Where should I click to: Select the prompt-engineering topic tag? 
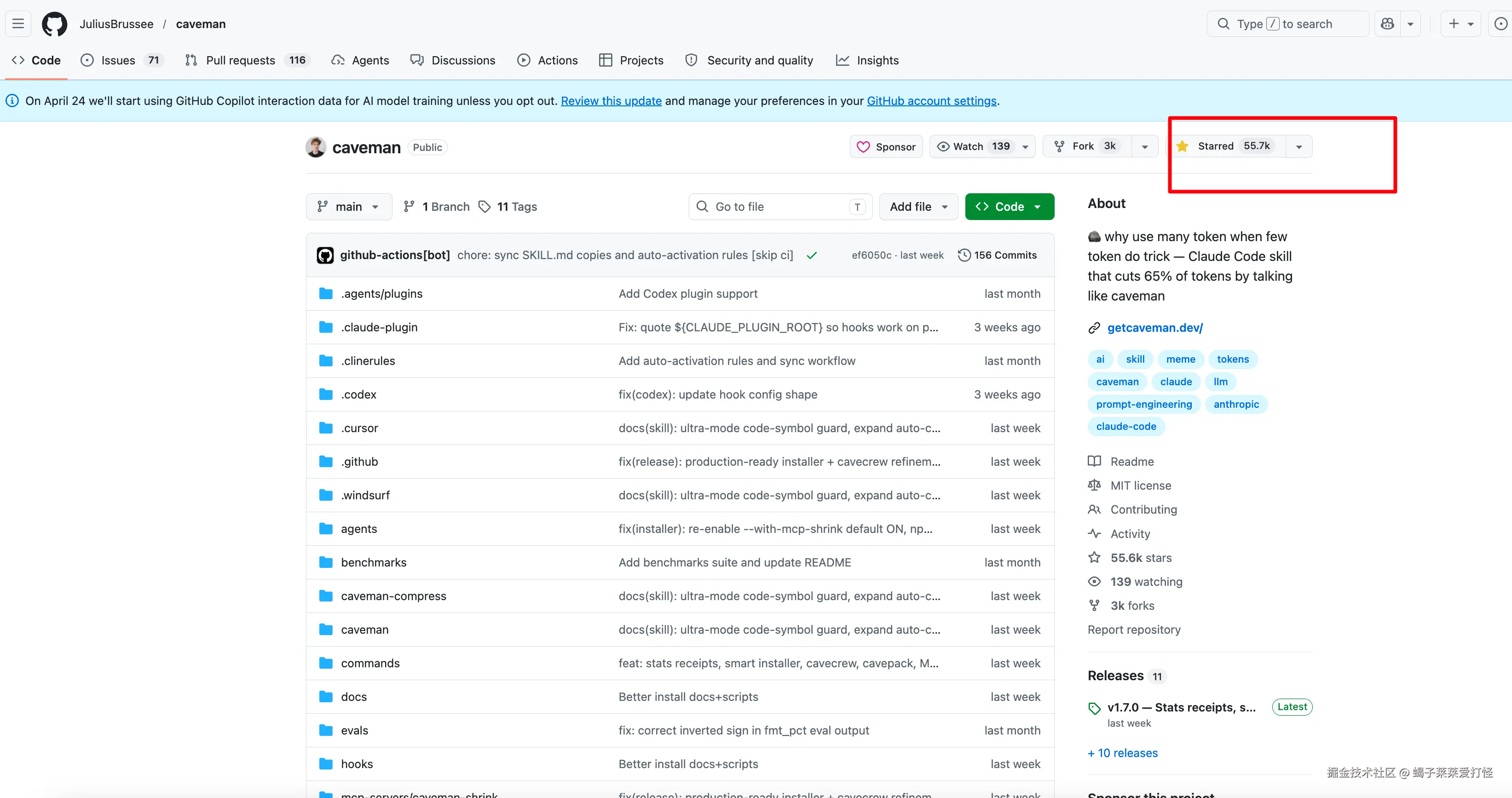[x=1144, y=405]
